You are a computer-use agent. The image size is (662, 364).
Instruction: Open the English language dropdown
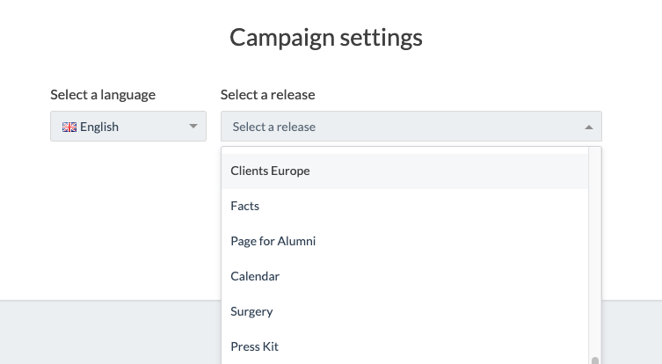[x=128, y=127]
